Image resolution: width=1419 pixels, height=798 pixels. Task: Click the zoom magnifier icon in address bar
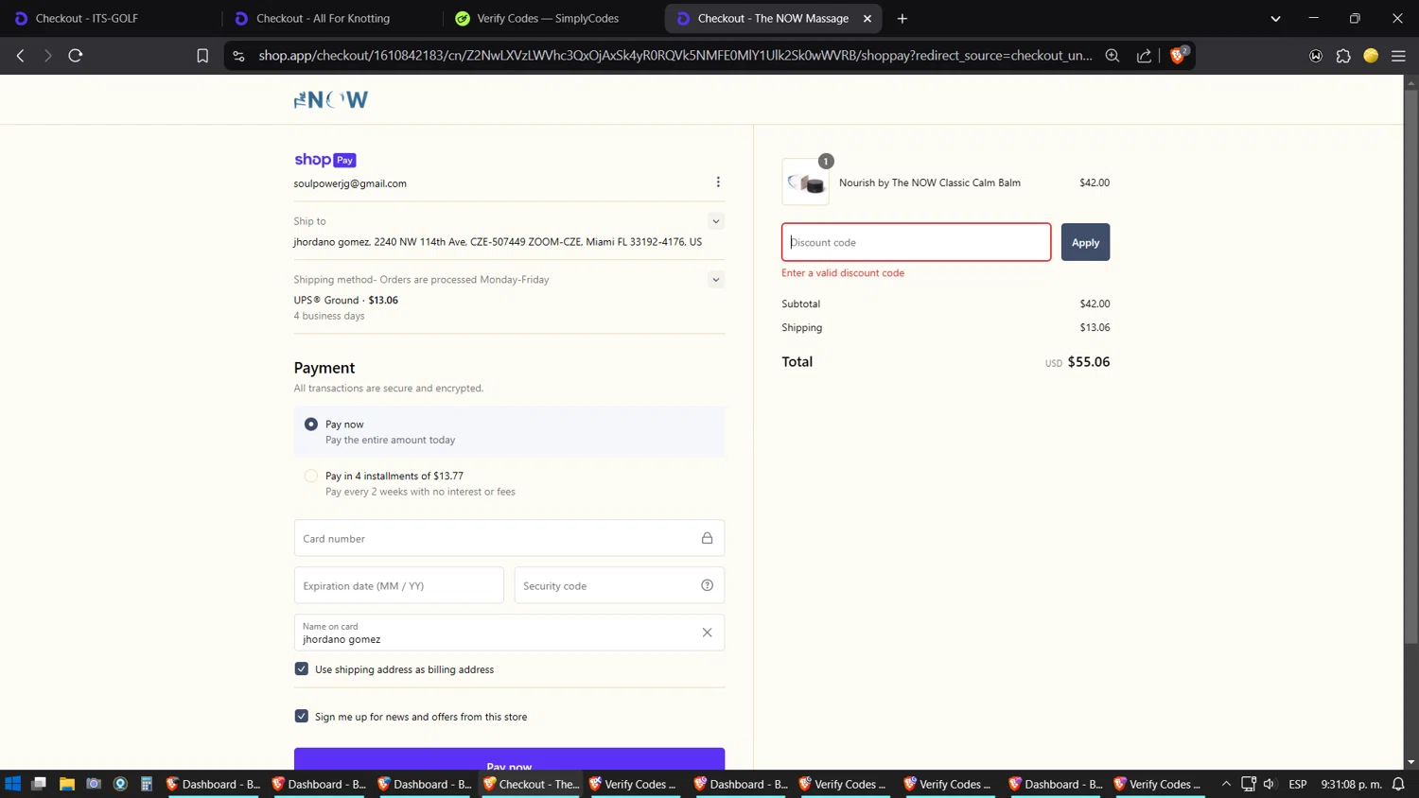click(1112, 56)
